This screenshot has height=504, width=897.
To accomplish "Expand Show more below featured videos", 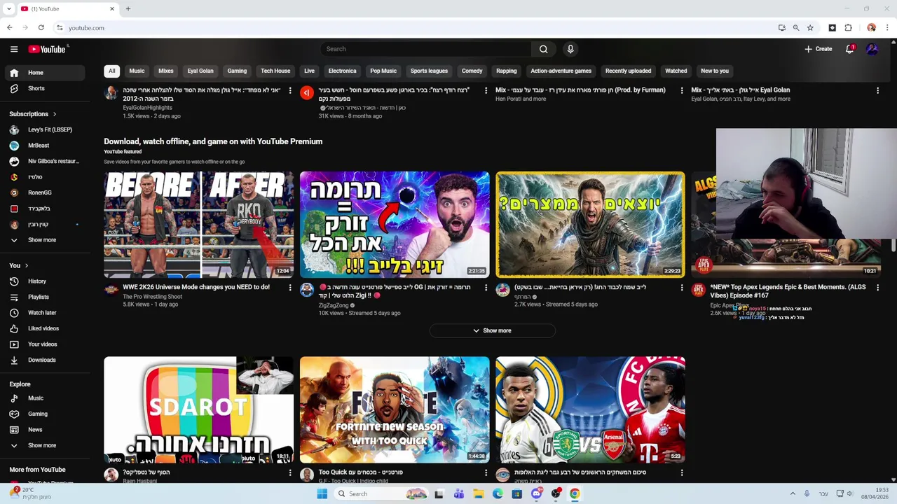I will [492, 330].
